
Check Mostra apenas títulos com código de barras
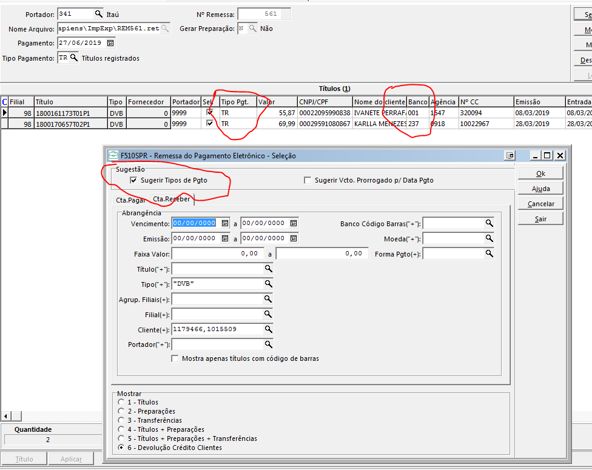coord(176,358)
